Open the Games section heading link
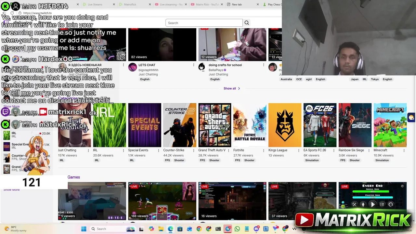Screen dimensions: 416x234 click(74, 177)
